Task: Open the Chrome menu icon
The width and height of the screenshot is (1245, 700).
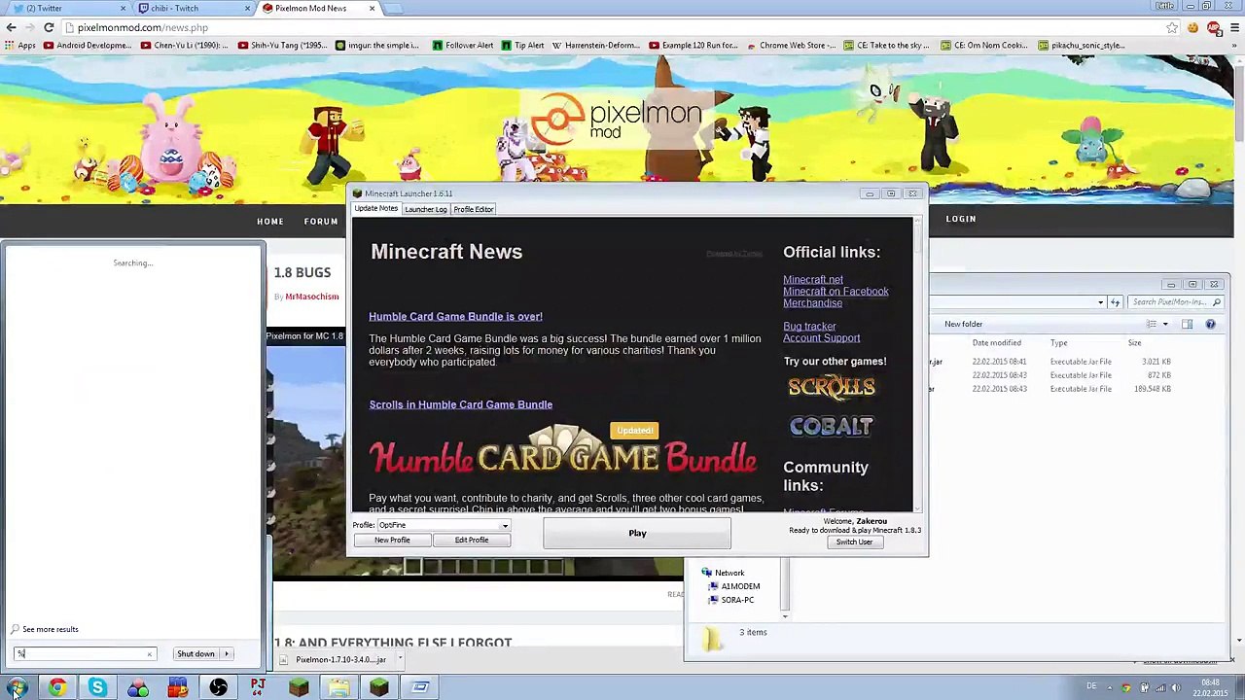Action: point(1233,27)
